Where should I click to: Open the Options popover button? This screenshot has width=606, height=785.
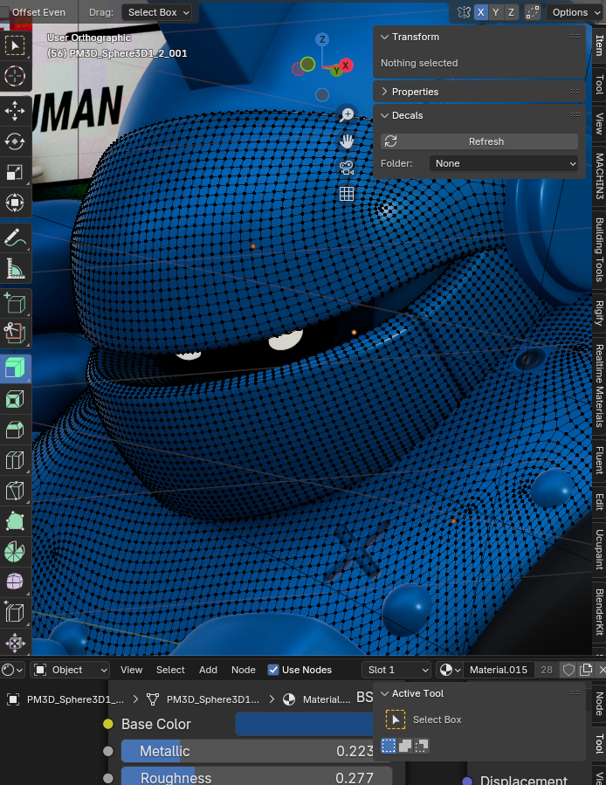(575, 12)
